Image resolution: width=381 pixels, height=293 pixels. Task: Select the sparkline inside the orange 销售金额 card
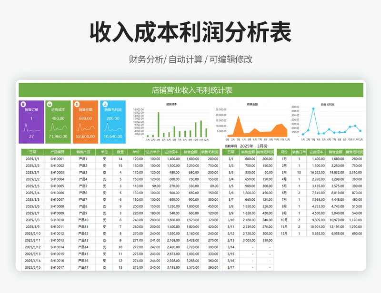pyautogui.click(x=86, y=127)
